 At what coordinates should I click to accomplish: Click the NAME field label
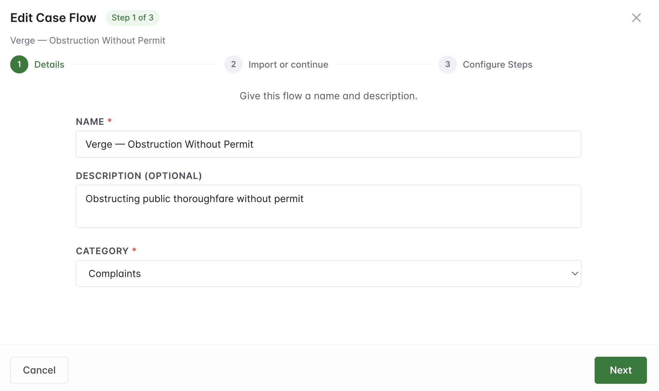[x=90, y=122]
